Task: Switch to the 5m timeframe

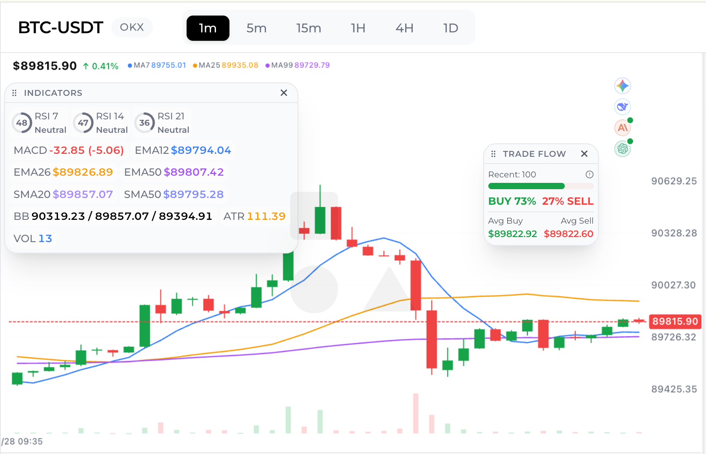Action: (x=256, y=28)
